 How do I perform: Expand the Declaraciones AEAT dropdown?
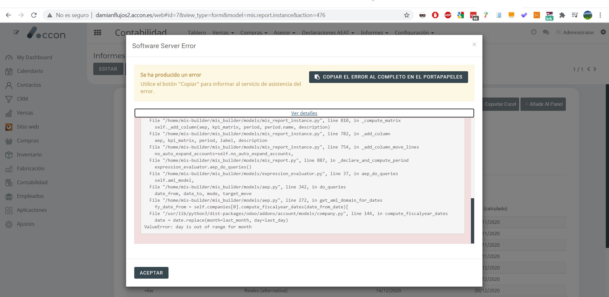click(328, 33)
